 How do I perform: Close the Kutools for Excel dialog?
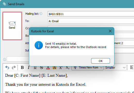pos(110,31)
